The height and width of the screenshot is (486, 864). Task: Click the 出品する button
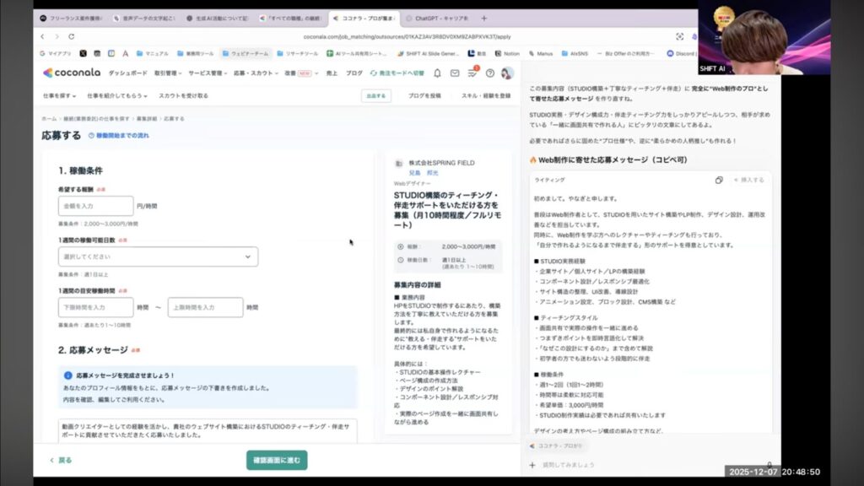point(375,96)
